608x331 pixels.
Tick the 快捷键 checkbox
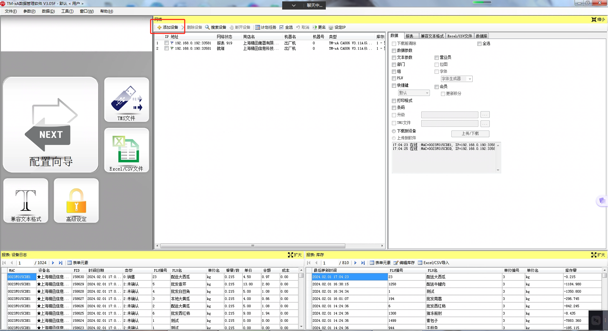pos(394,86)
